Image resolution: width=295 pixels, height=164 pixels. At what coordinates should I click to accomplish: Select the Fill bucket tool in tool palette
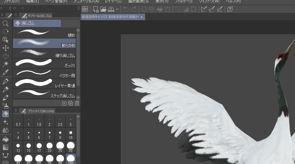click(6, 139)
